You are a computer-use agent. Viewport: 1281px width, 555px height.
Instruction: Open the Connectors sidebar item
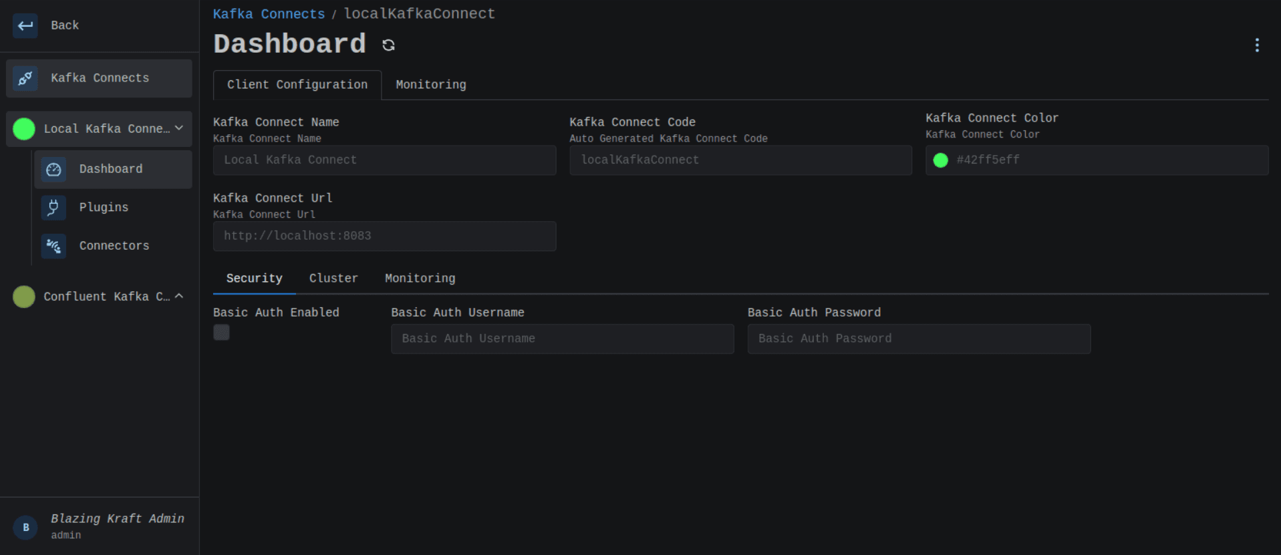[113, 246]
